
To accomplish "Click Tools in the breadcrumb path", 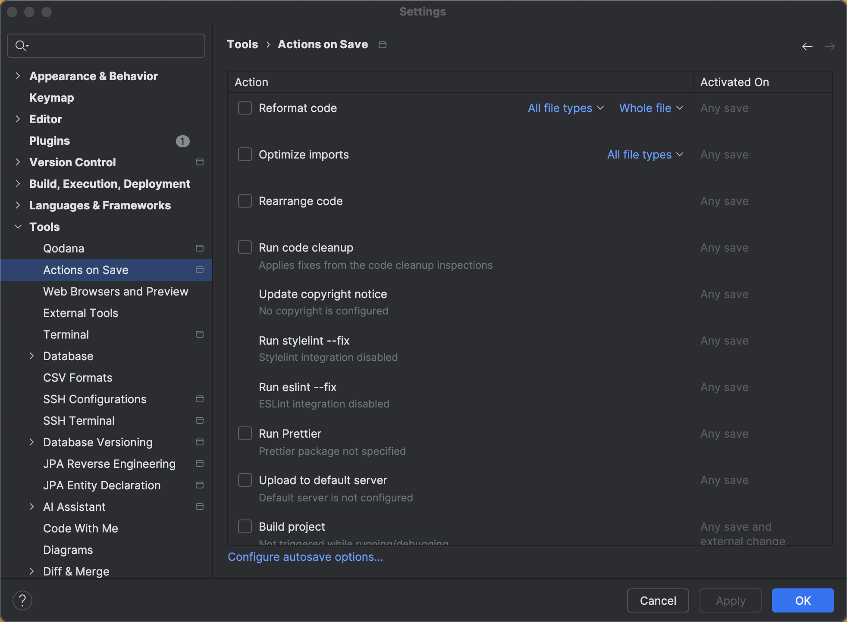I will pyautogui.click(x=242, y=44).
